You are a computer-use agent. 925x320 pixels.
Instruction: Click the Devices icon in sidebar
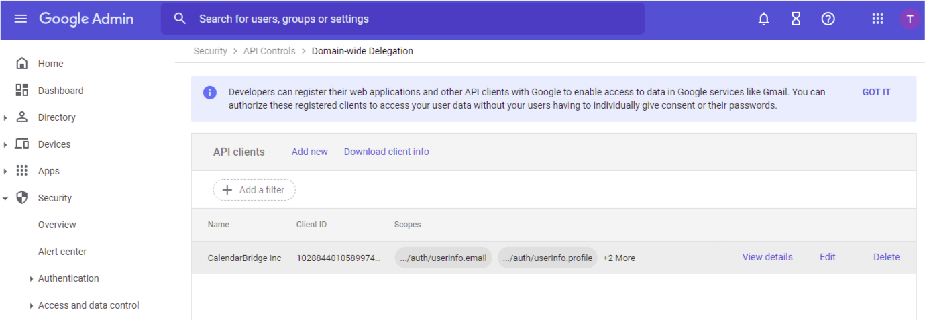click(x=21, y=144)
